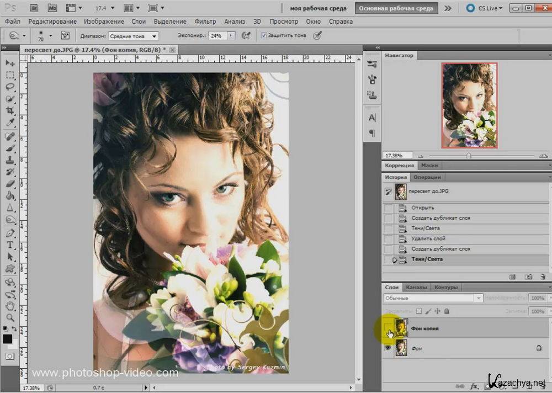Hide the 'Фон' layer with eye icon

389,348
